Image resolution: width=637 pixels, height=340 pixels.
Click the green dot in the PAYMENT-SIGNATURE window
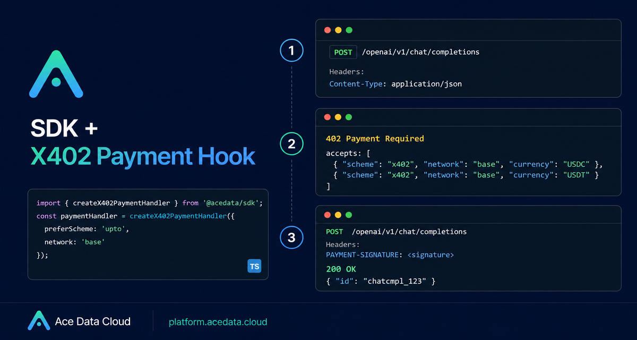[x=349, y=215]
